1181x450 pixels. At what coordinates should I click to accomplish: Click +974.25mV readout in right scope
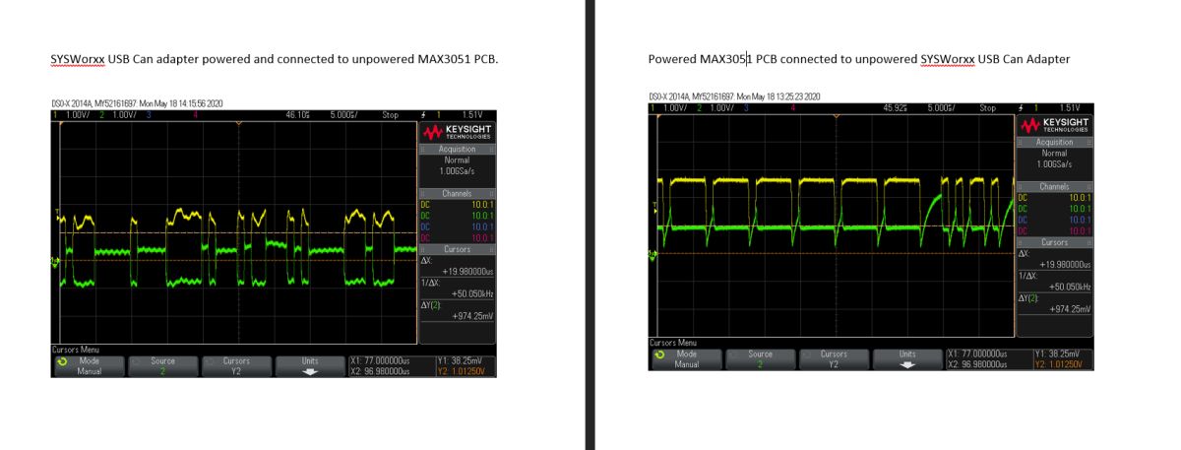point(1071,309)
